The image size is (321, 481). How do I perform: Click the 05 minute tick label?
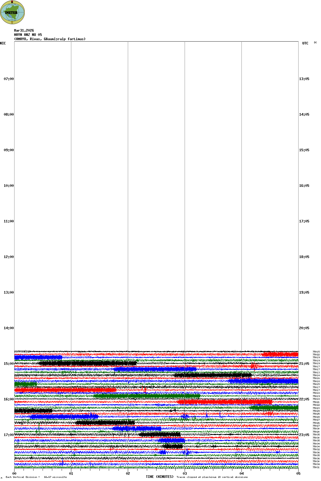click(x=298, y=474)
